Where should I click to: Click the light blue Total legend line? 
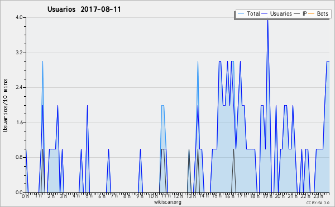pos(241,14)
